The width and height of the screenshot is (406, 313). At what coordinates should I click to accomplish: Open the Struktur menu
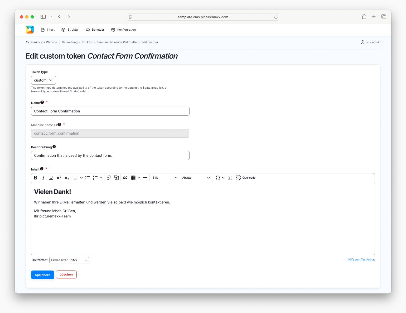point(70,30)
